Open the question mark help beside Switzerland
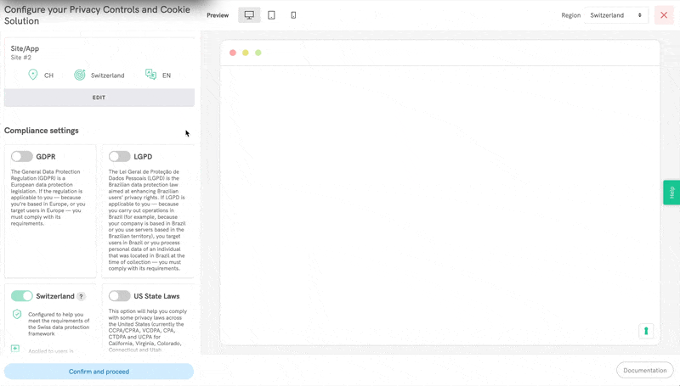Image resolution: width=680 pixels, height=386 pixels. (x=82, y=296)
